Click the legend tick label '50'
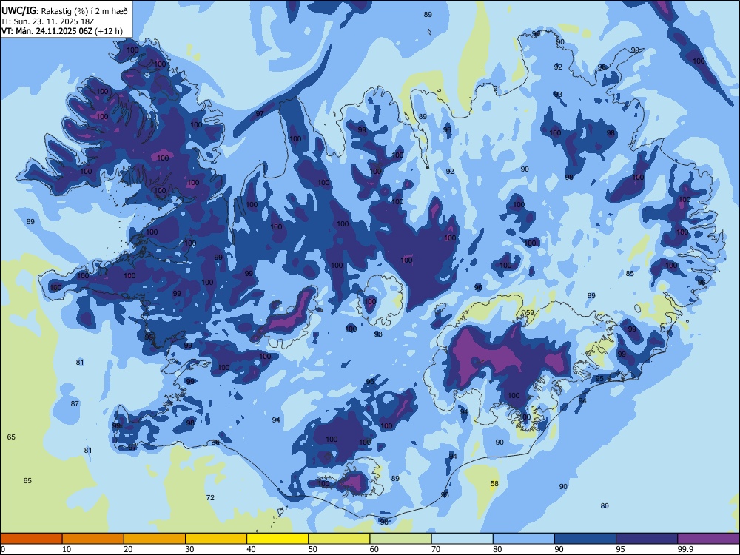Viewport: 740px width, 555px height. tap(313, 549)
